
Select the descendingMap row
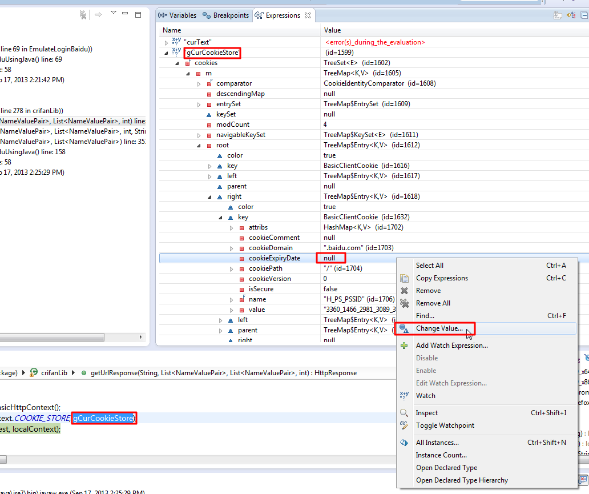(240, 94)
